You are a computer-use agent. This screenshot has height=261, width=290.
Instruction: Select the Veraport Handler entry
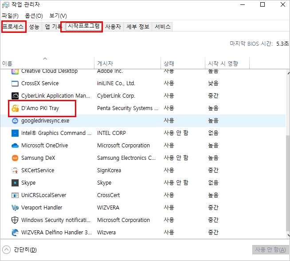tap(42, 207)
